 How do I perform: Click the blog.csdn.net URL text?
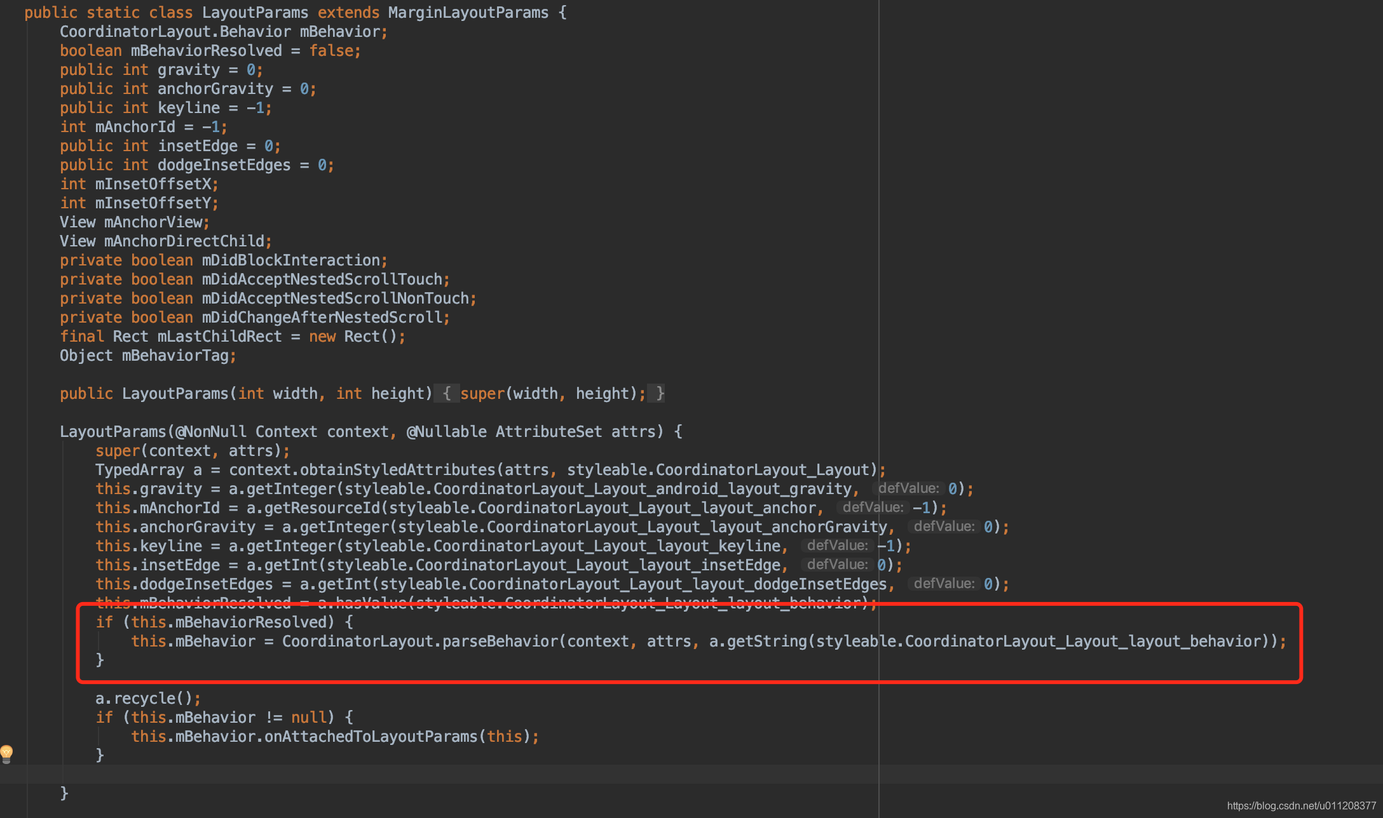point(1301,806)
